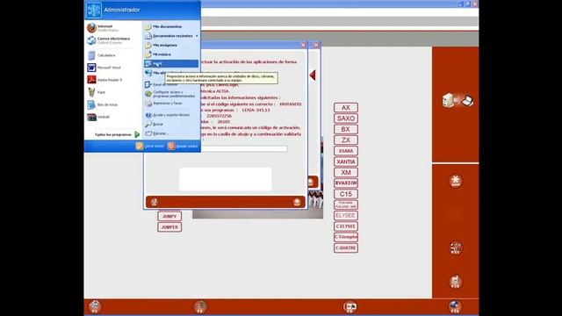Screen dimensions: 562x316
Task: Click left icon on dialog's red bar
Action: coord(155,202)
